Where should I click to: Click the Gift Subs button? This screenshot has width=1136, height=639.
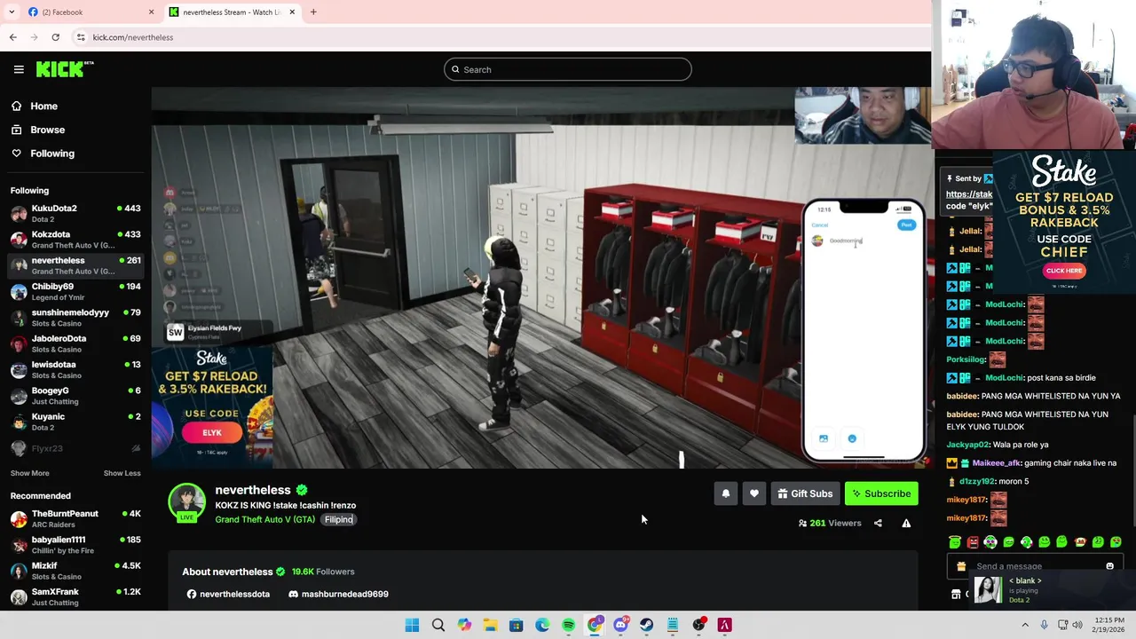(805, 493)
